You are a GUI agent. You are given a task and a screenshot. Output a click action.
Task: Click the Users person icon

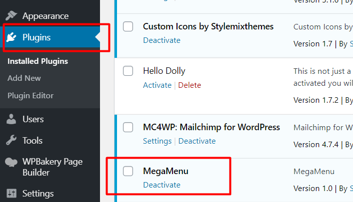[11, 119]
